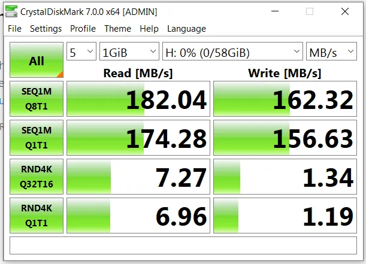Open the Language menu
The height and width of the screenshot is (264, 366).
(x=186, y=29)
